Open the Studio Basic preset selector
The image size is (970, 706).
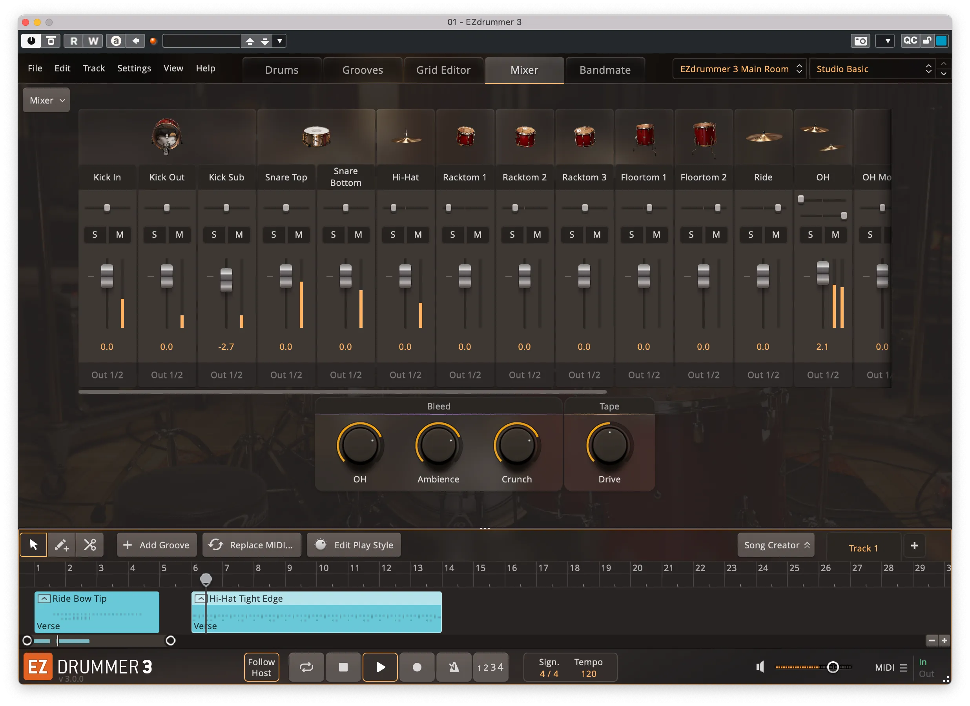click(872, 69)
